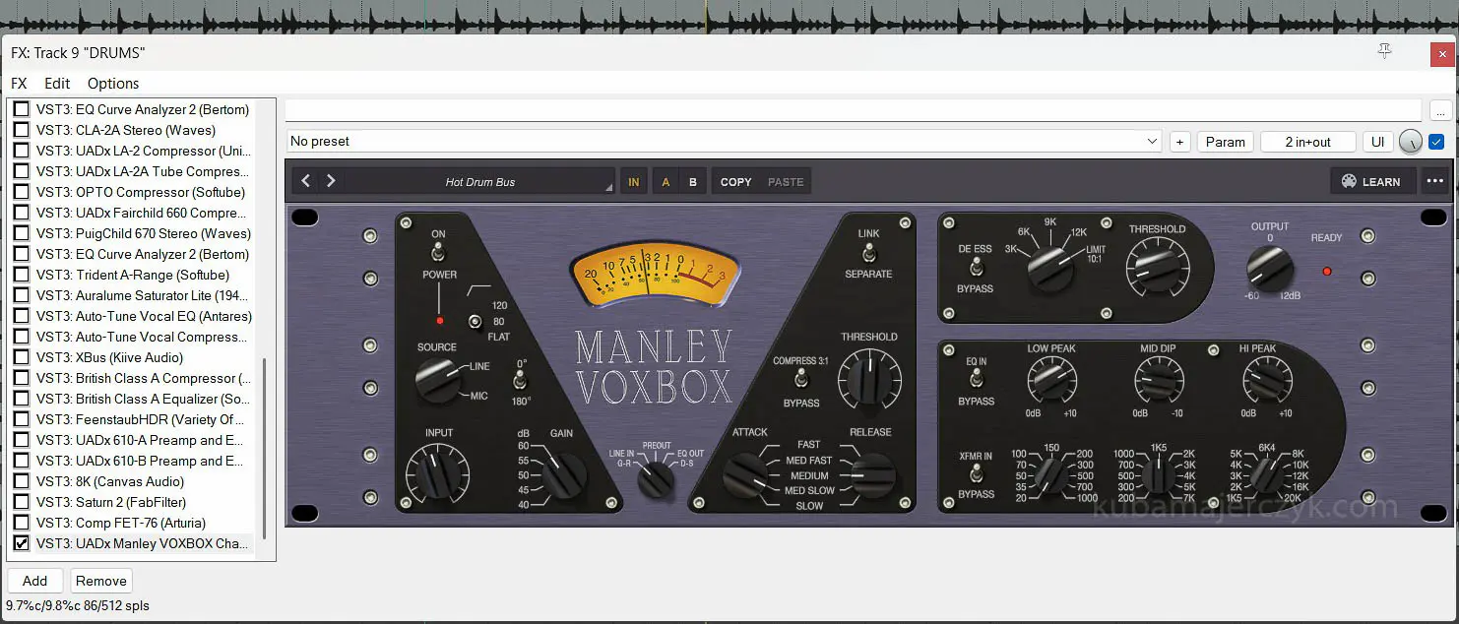Toggle the plugin bypass checkbox top right
This screenshot has height=624, width=1459.
click(1436, 142)
